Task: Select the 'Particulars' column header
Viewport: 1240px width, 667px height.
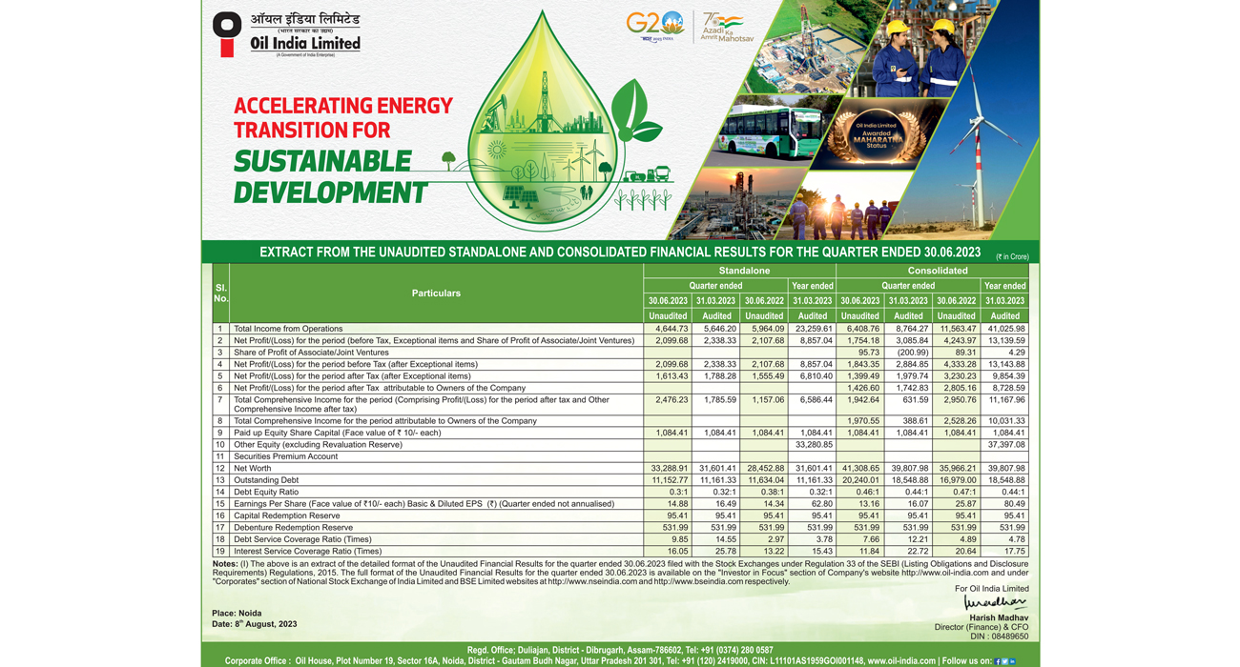Action: pos(436,293)
